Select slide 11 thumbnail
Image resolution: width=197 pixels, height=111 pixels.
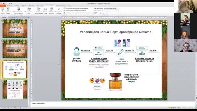pos(15,69)
